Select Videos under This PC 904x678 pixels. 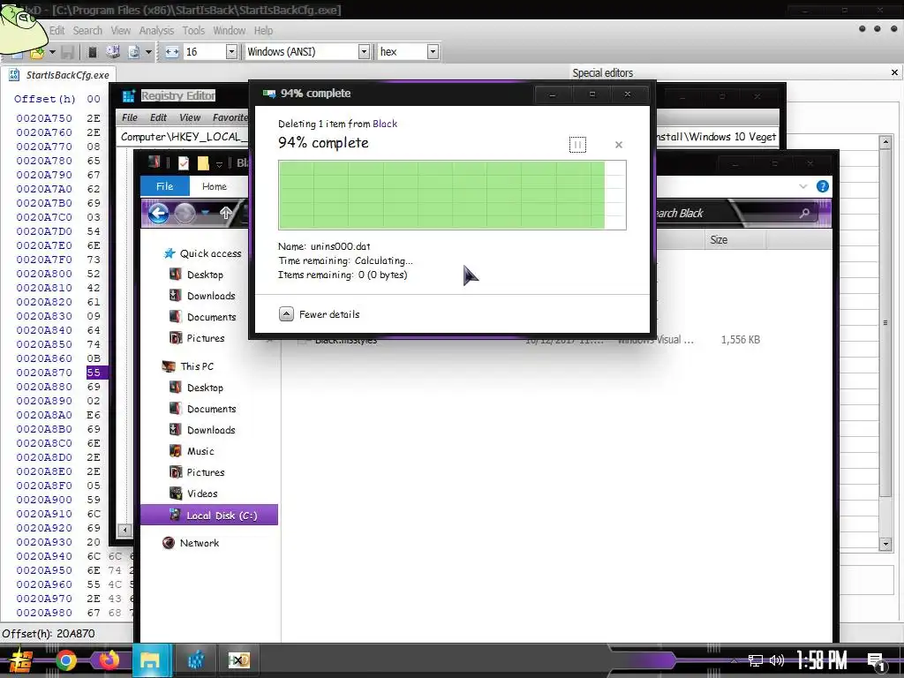coord(193,493)
